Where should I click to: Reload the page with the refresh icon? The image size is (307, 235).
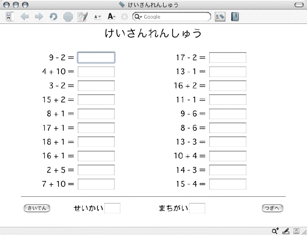[53, 17]
